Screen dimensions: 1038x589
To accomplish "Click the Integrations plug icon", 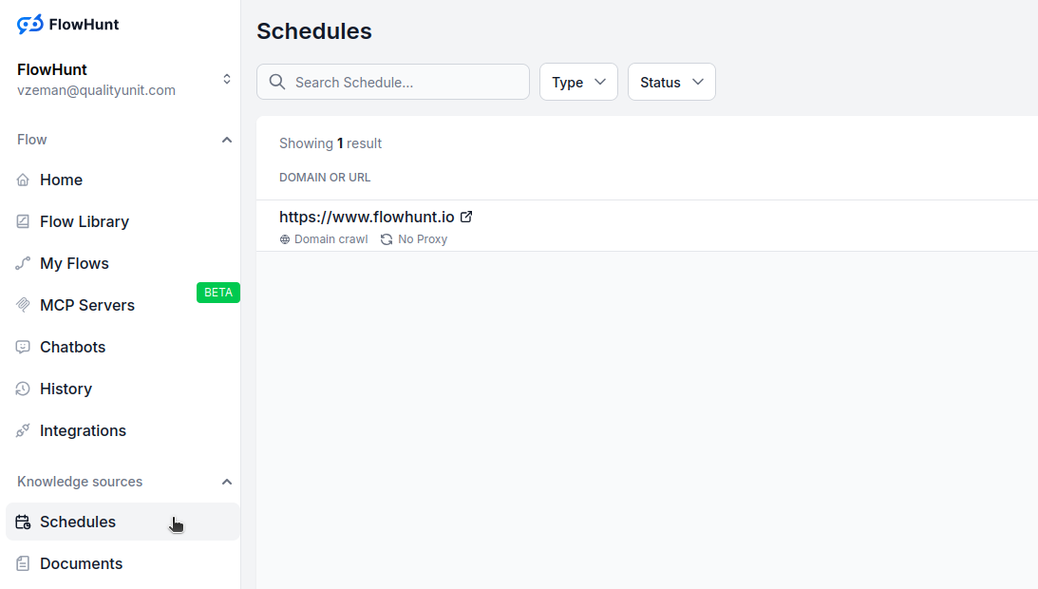I will [24, 430].
